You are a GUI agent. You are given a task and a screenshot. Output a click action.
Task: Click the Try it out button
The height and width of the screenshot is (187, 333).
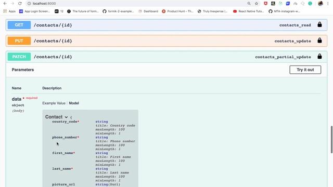pyautogui.click(x=305, y=70)
